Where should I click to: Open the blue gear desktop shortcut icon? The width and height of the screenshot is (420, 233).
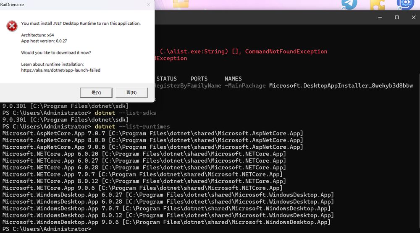[405, 4]
